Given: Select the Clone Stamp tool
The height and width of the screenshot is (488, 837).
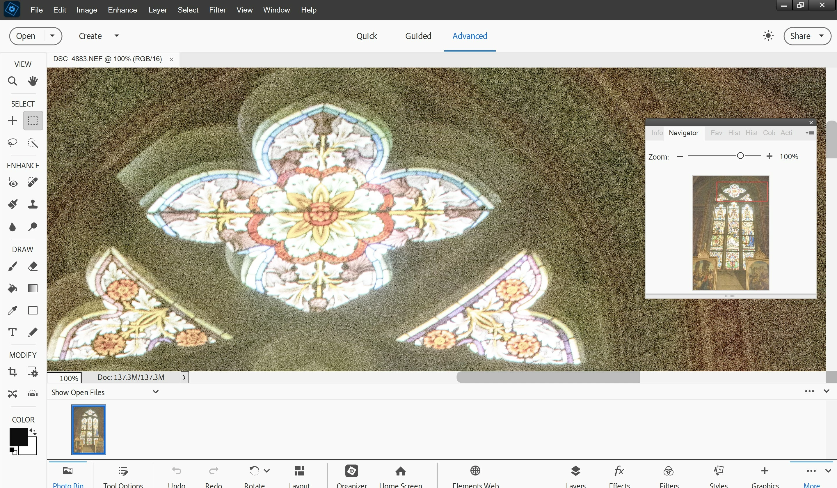Looking at the screenshot, I should (33, 204).
